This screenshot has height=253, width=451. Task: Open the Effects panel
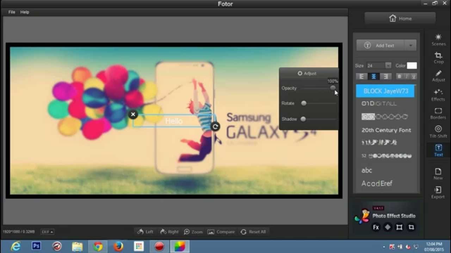(438, 95)
